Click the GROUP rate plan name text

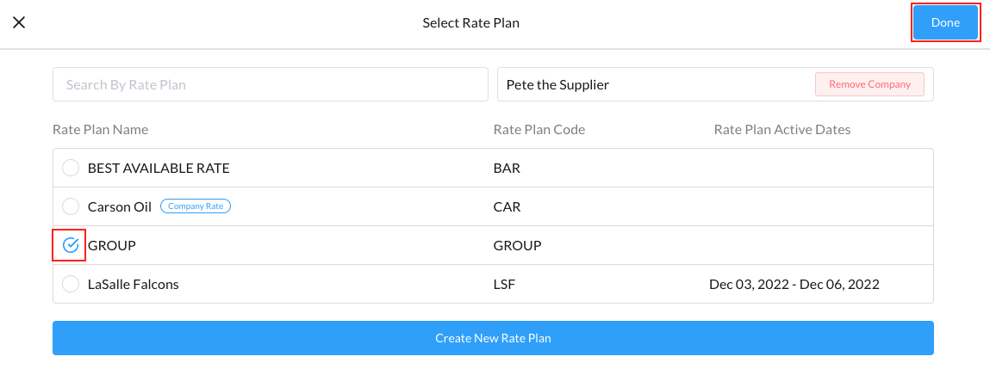(112, 245)
